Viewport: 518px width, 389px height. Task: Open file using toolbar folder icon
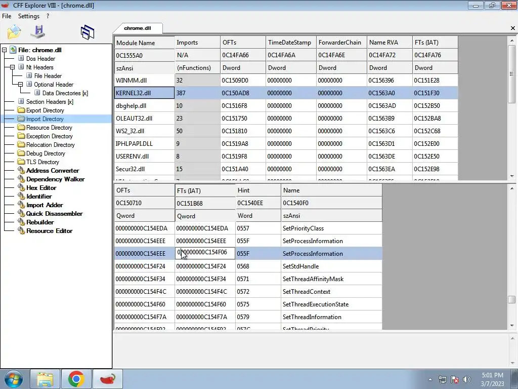click(x=14, y=32)
